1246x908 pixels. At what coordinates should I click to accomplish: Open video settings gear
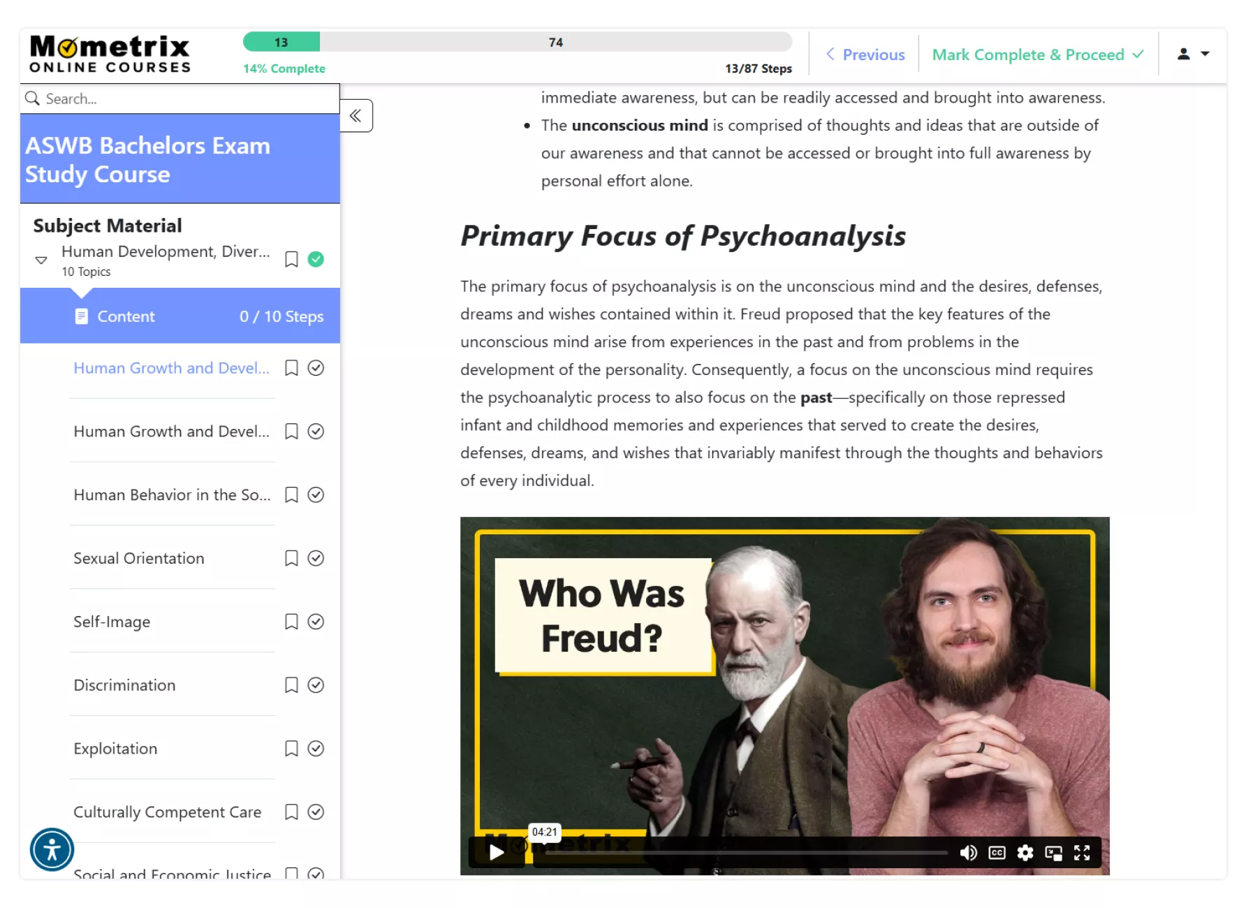[1025, 853]
